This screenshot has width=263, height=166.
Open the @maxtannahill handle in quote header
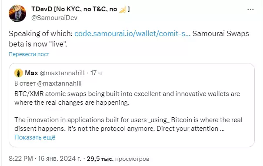[x=62, y=73]
